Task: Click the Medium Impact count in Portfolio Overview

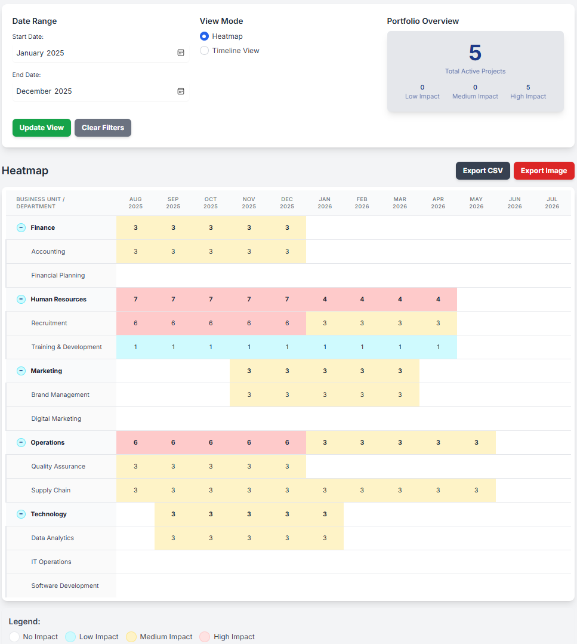Action: point(475,87)
